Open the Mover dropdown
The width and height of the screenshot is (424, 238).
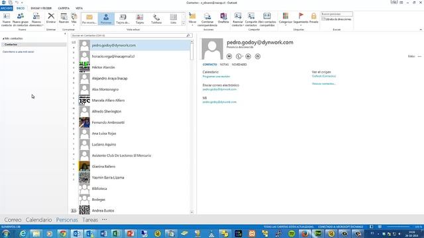(192, 19)
